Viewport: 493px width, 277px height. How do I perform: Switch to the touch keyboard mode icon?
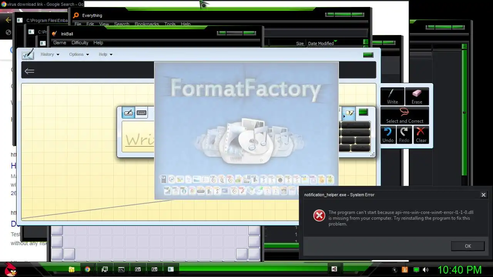142,113
